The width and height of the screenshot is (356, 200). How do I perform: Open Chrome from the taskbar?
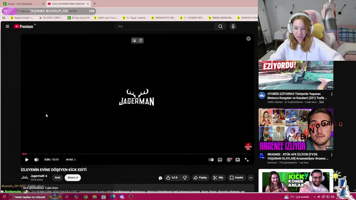pos(85,197)
